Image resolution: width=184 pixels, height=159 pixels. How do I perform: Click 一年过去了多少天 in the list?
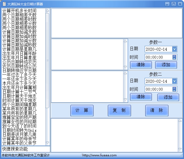click(19, 75)
